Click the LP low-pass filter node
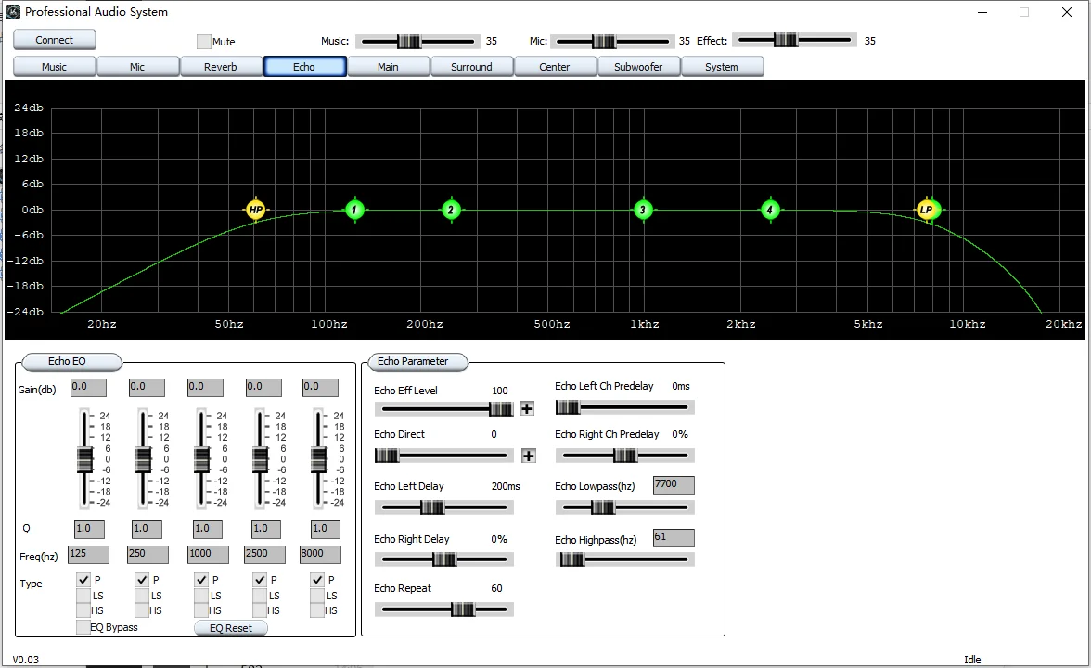This screenshot has height=668, width=1091. pos(927,211)
